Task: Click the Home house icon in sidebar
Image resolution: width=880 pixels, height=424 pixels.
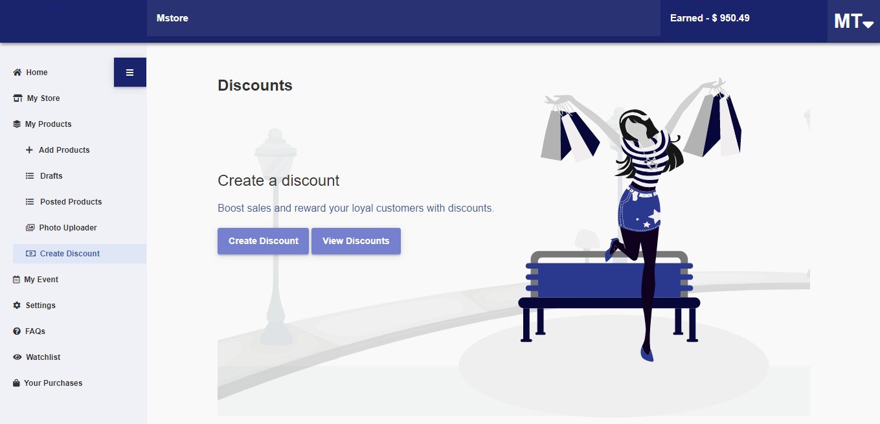Action: (x=17, y=73)
